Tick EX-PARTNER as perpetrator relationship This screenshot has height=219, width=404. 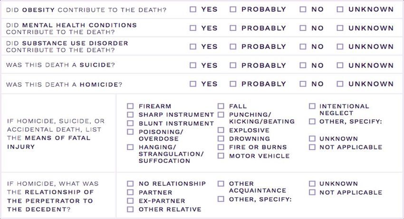pyautogui.click(x=130, y=200)
